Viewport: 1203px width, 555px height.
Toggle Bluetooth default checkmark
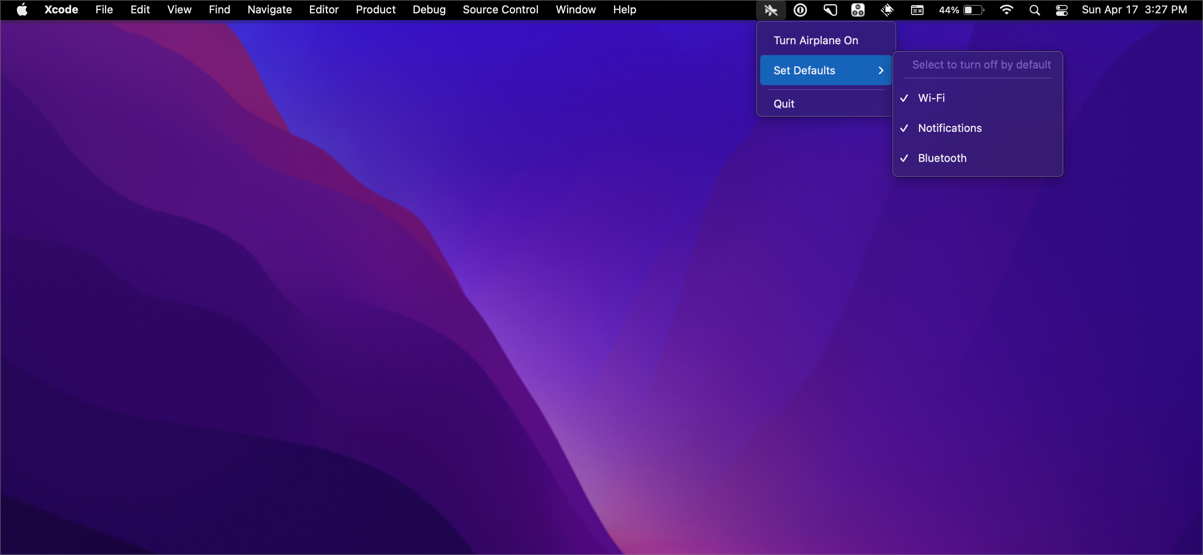coord(942,158)
